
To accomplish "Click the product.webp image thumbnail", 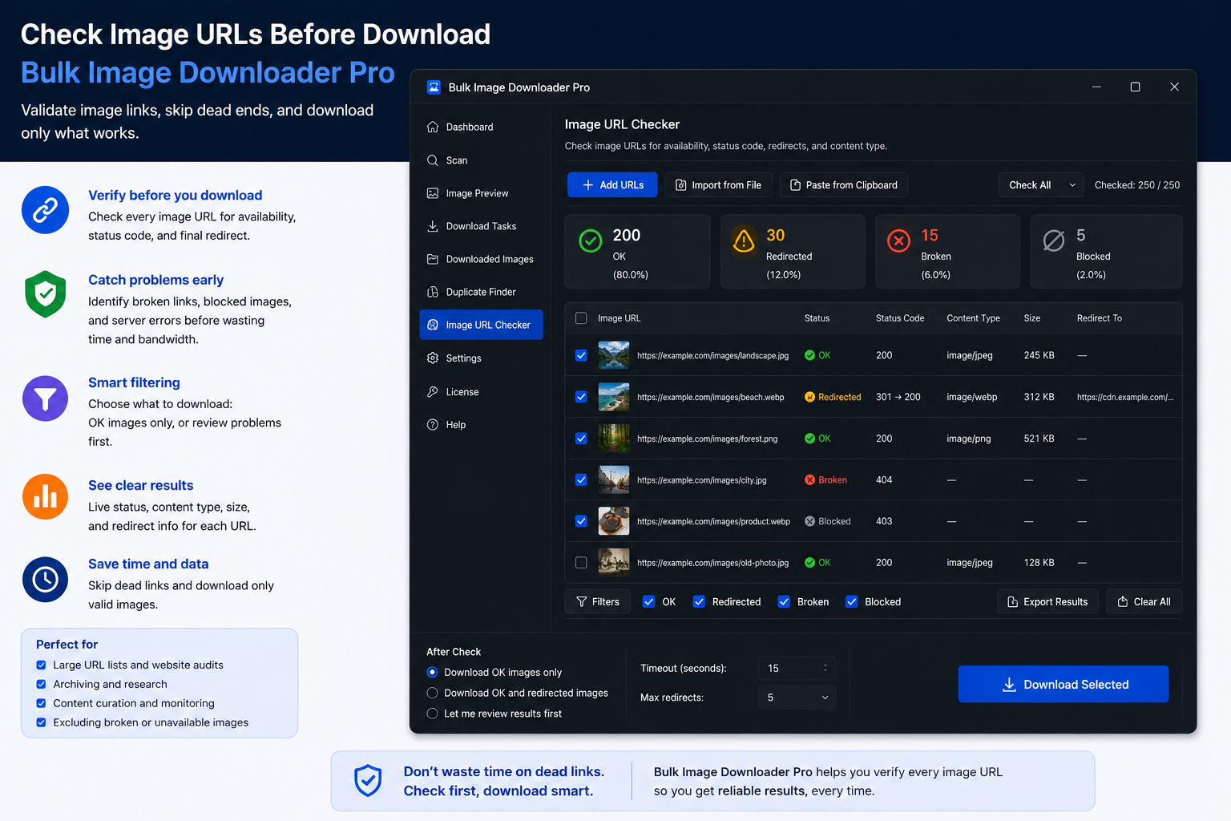I will point(614,521).
